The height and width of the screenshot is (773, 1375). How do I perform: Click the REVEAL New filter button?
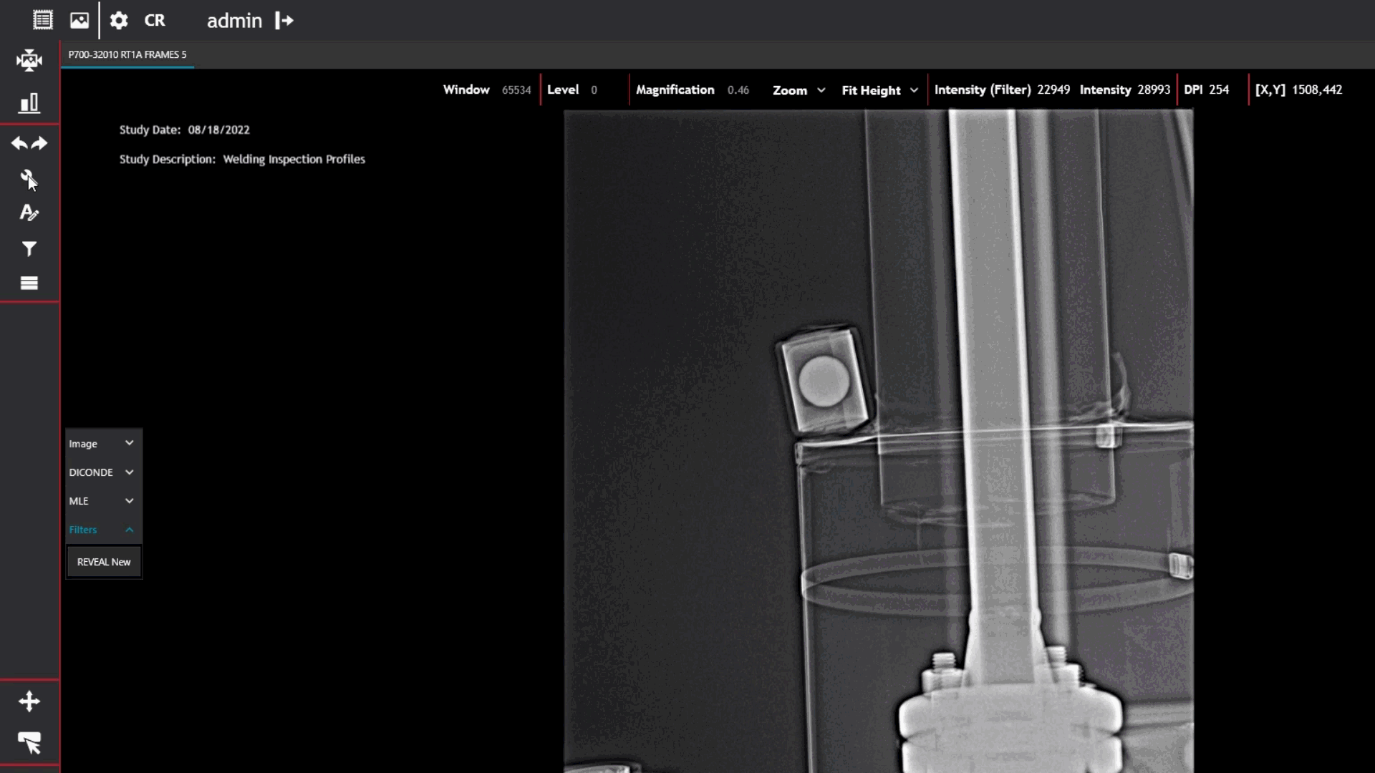point(104,562)
